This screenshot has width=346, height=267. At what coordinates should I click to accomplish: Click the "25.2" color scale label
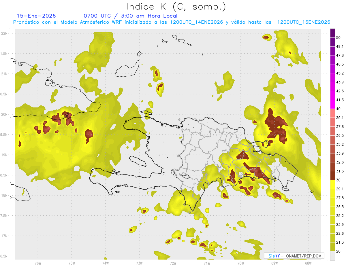[340, 215]
